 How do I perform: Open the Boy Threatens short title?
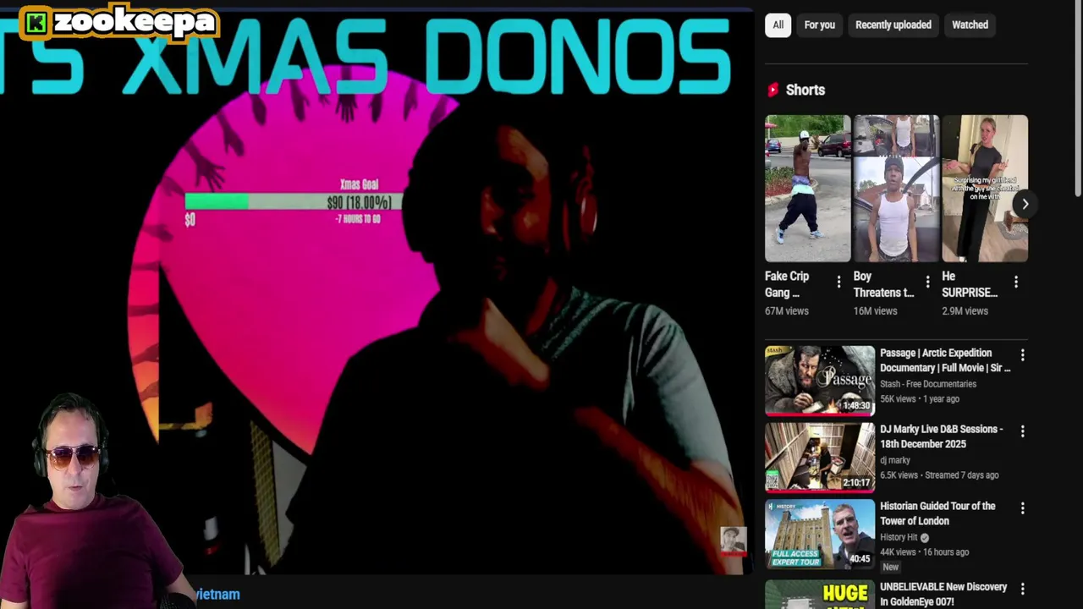point(883,284)
